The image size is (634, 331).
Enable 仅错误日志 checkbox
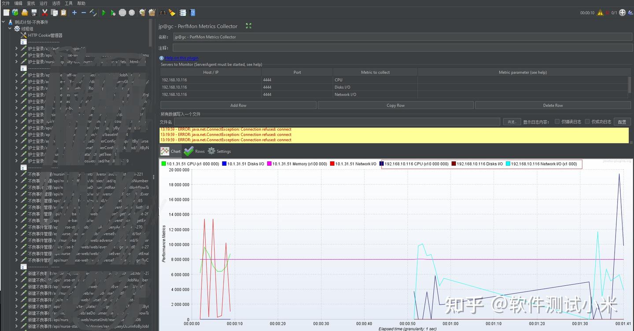pyautogui.click(x=557, y=121)
